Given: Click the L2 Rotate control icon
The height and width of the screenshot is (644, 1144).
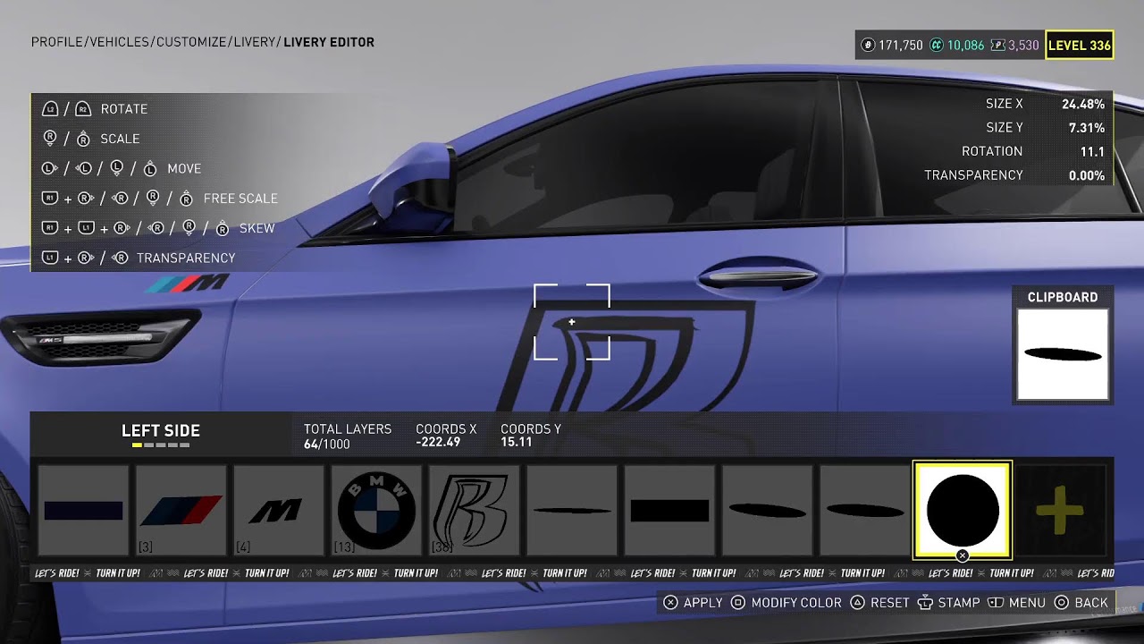Looking at the screenshot, I should coord(50,109).
